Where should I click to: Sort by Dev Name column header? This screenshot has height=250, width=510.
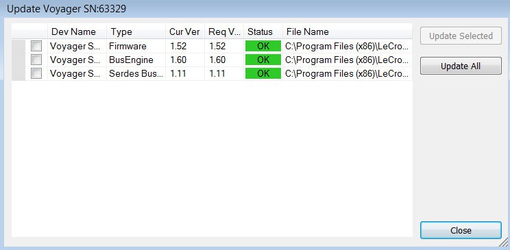(77, 32)
